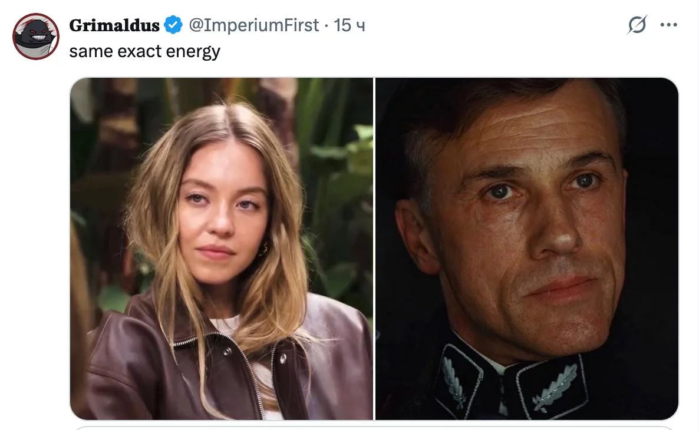Open the three-dot more options menu
This screenshot has width=699, height=430.
click(x=669, y=25)
